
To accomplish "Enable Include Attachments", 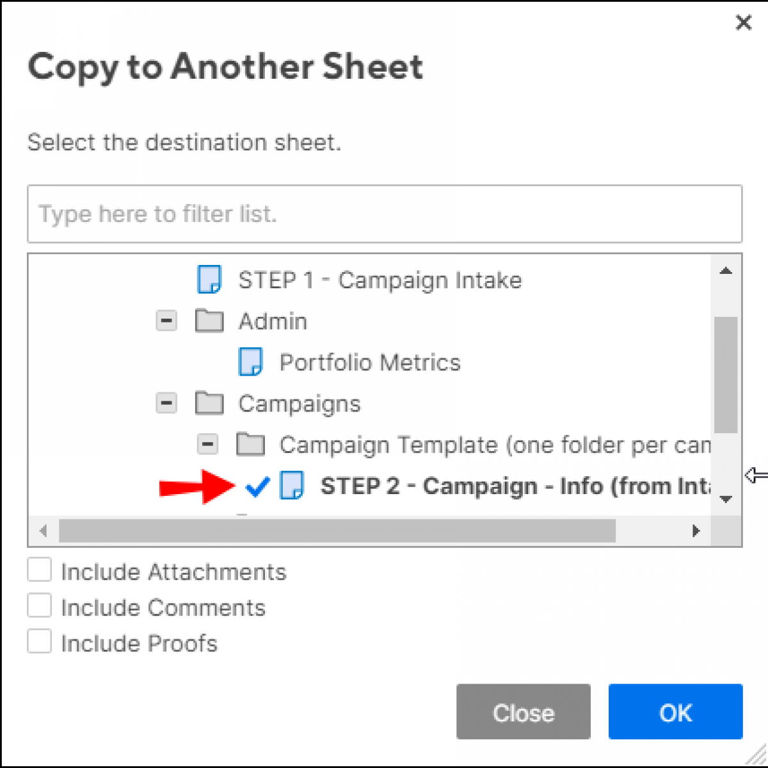I will point(39,569).
